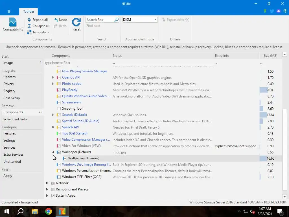Expand Remoting and Privacy group
The image size is (289, 217).
click(x=47, y=189)
